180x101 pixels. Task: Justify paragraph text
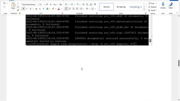[x=77, y=9]
